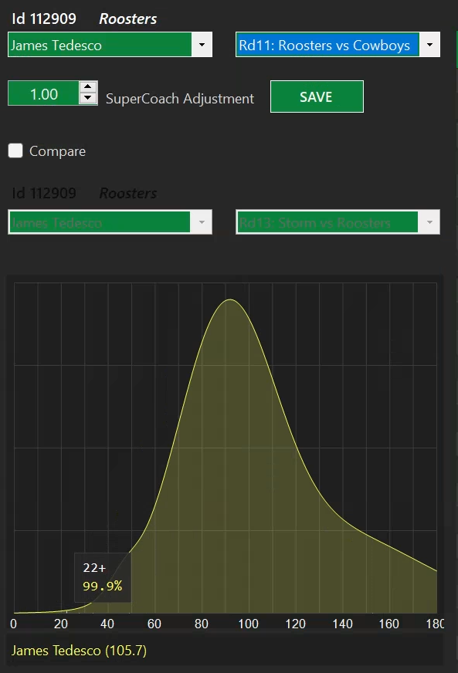Click the Roosters team name at top
This screenshot has height=673, width=458.
(128, 19)
